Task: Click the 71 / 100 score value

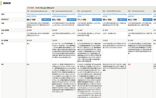Action: tap(82, 19)
